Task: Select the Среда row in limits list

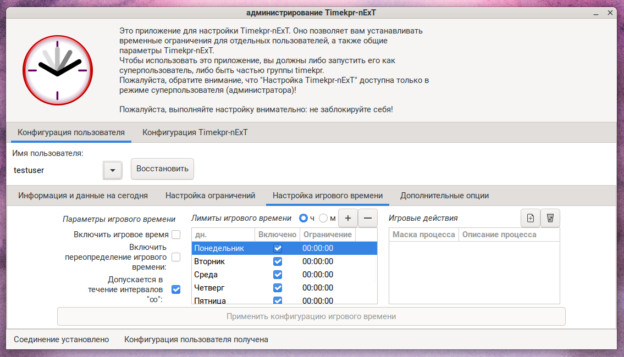Action: click(220, 275)
